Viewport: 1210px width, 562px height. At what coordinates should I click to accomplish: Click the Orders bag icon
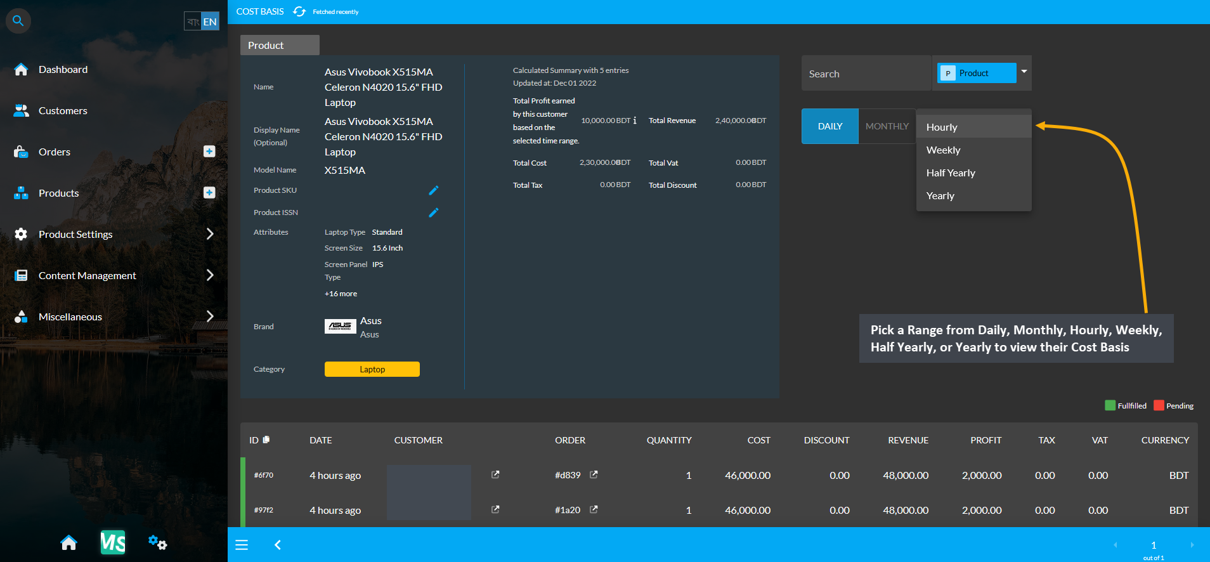click(x=21, y=152)
